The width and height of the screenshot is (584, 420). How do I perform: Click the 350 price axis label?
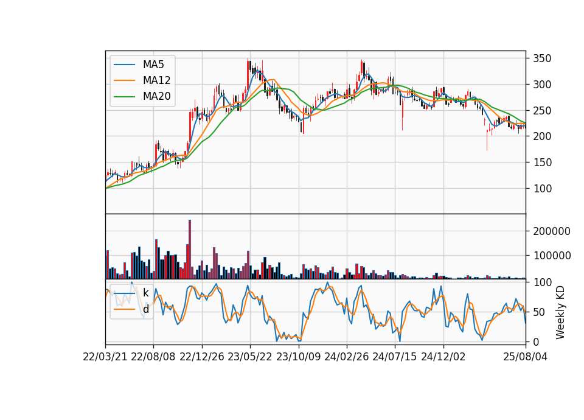coord(542,58)
